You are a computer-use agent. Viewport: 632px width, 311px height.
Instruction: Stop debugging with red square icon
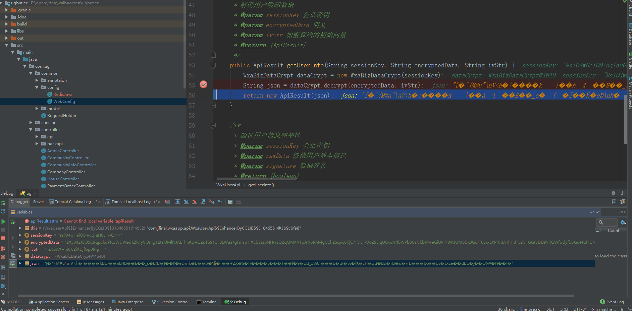coord(3,238)
